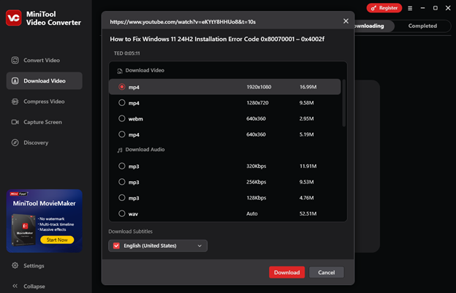Open Compress Video section
The image size is (456, 293).
point(44,102)
